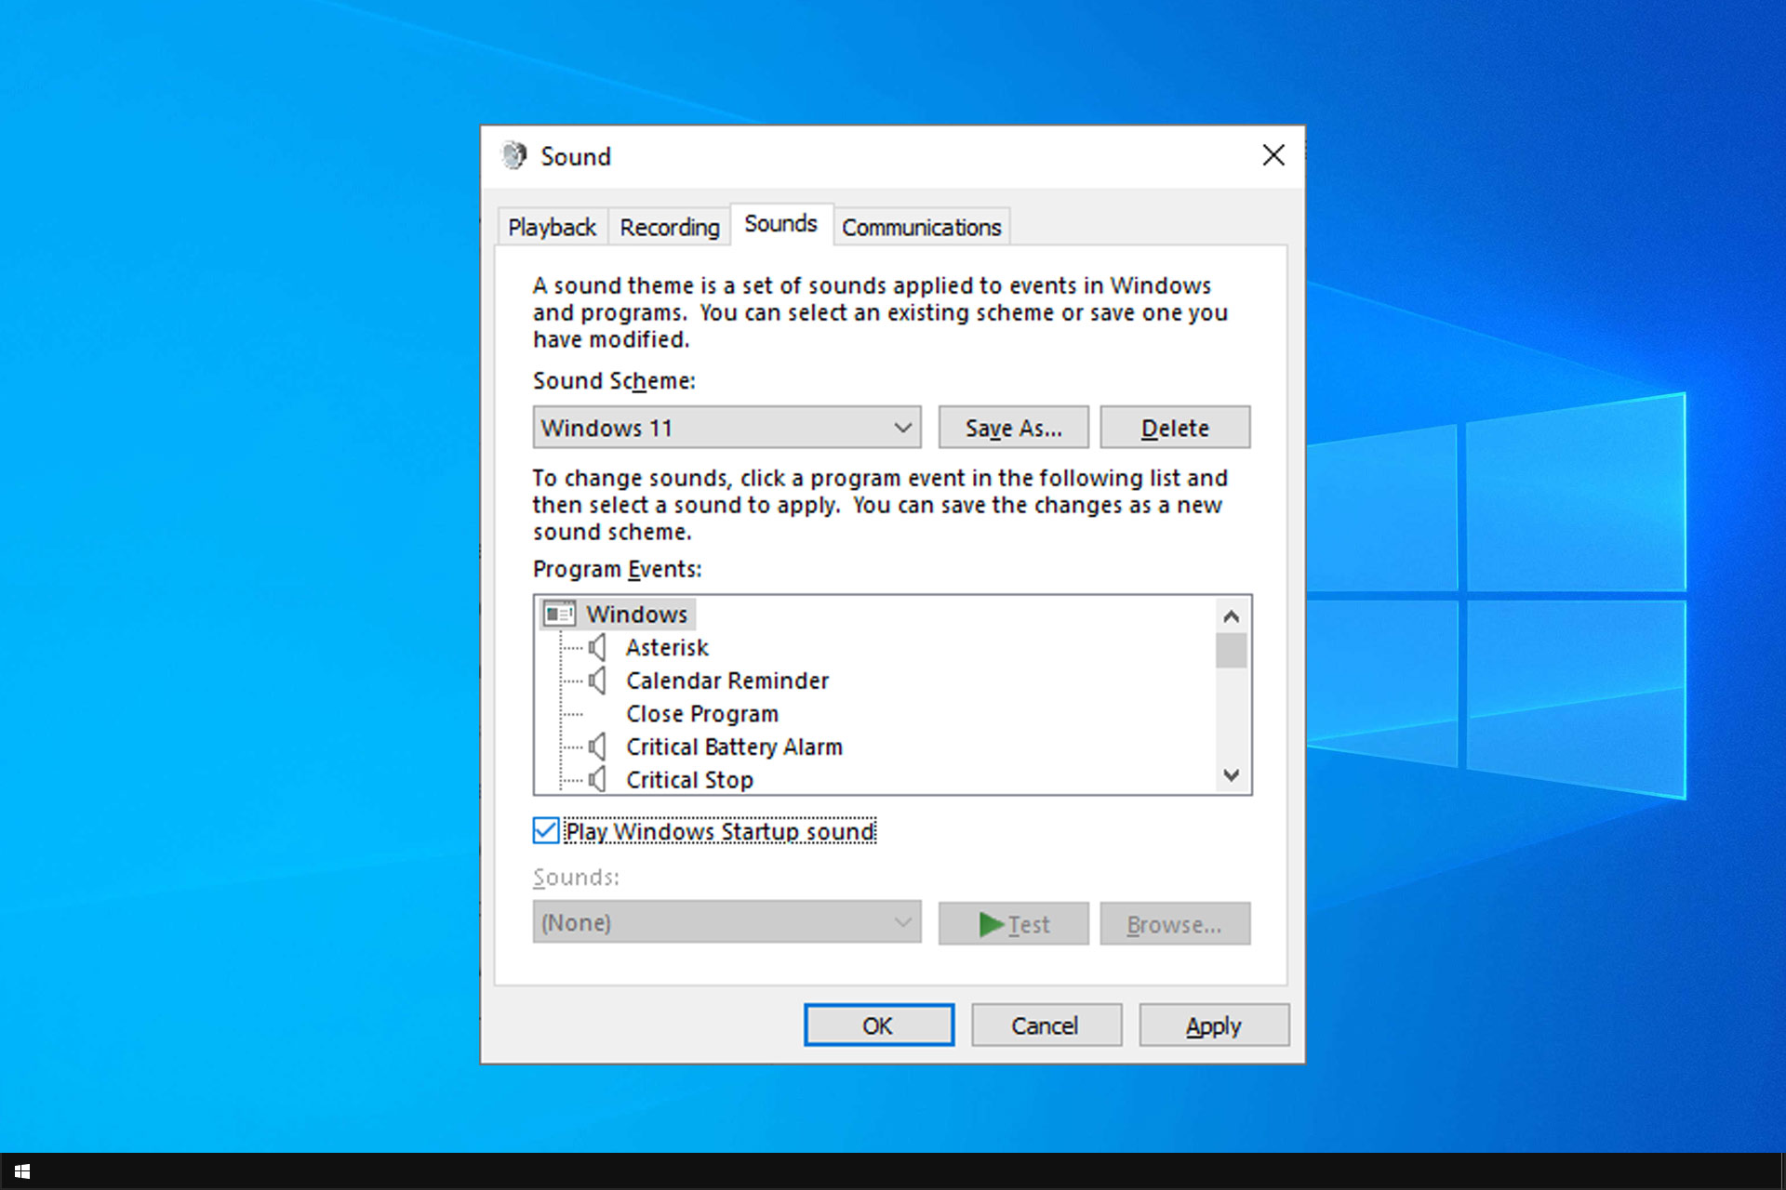The image size is (1786, 1190).
Task: Click the Sound dialog speaker icon
Action: [x=513, y=155]
